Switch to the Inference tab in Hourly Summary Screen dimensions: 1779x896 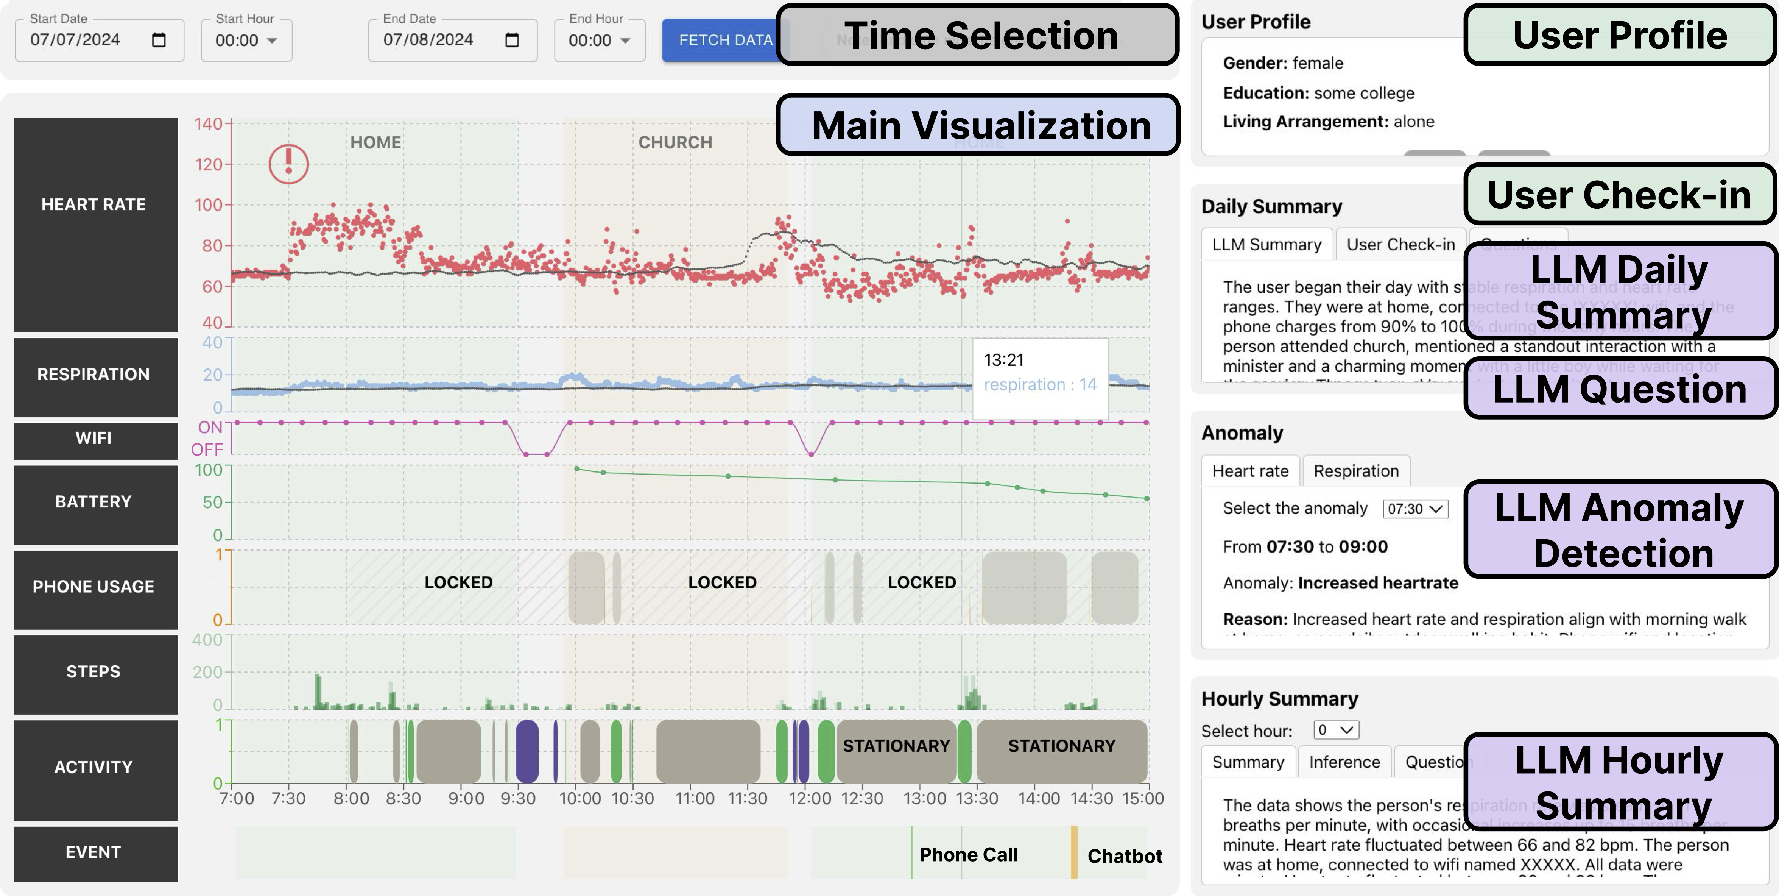[x=1344, y=762]
